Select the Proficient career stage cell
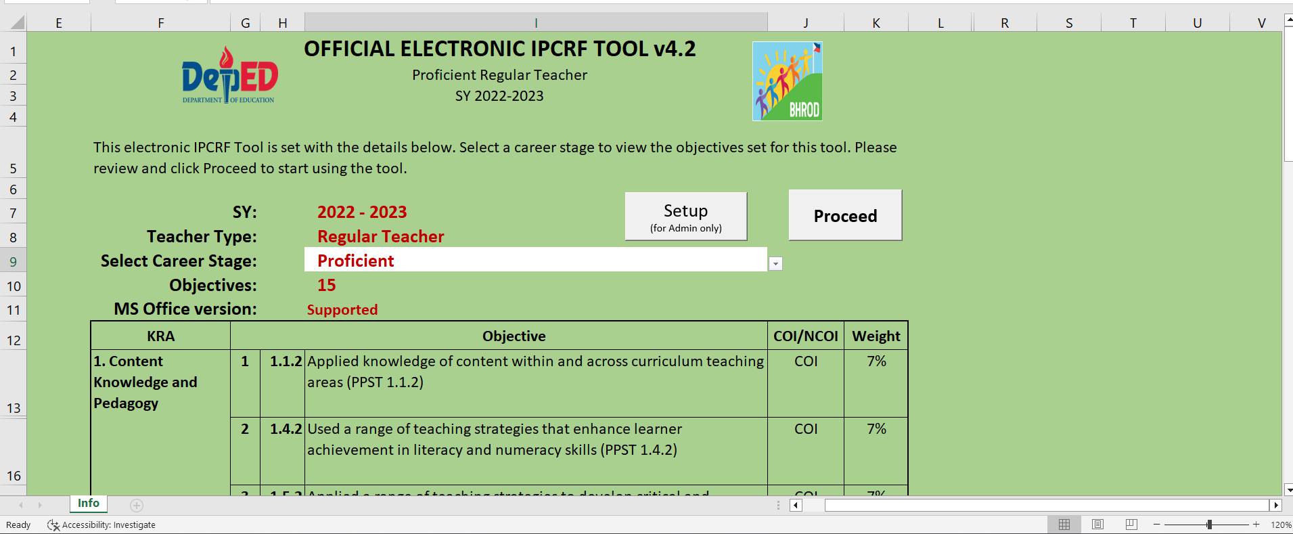The image size is (1293, 534). (536, 261)
